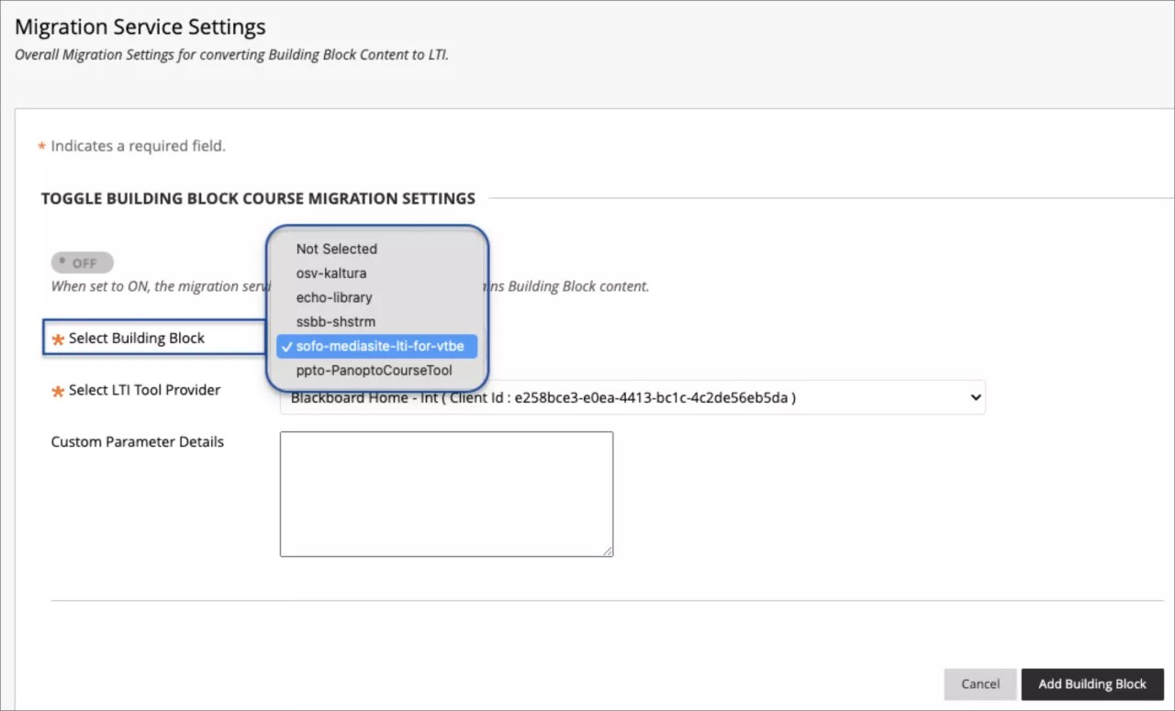Choose the "echo-library" building block
Image resolution: width=1175 pixels, height=711 pixels.
pyautogui.click(x=333, y=297)
